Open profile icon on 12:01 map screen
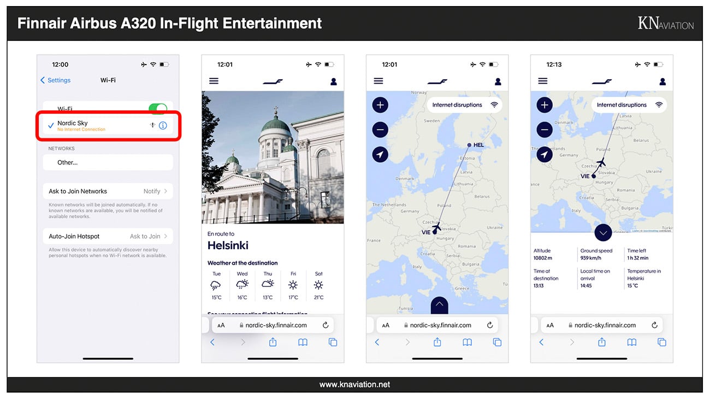The height and width of the screenshot is (399, 710). pyautogui.click(x=498, y=81)
